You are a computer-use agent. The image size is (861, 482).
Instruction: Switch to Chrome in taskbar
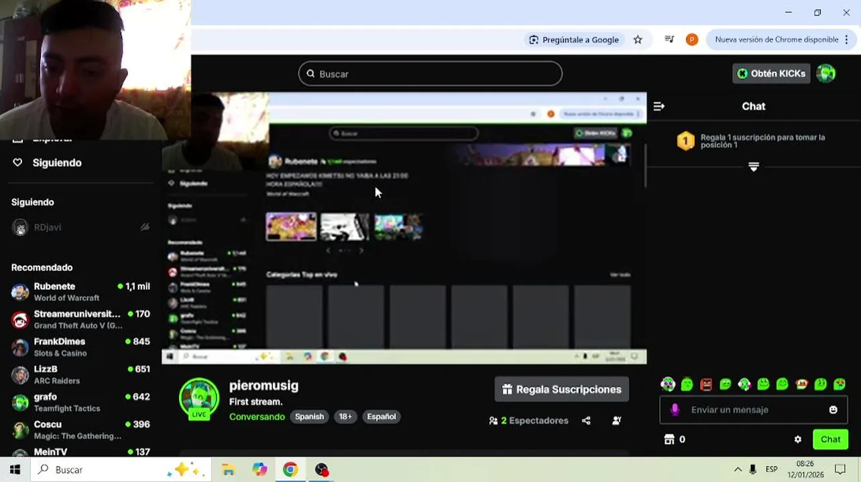(x=290, y=470)
